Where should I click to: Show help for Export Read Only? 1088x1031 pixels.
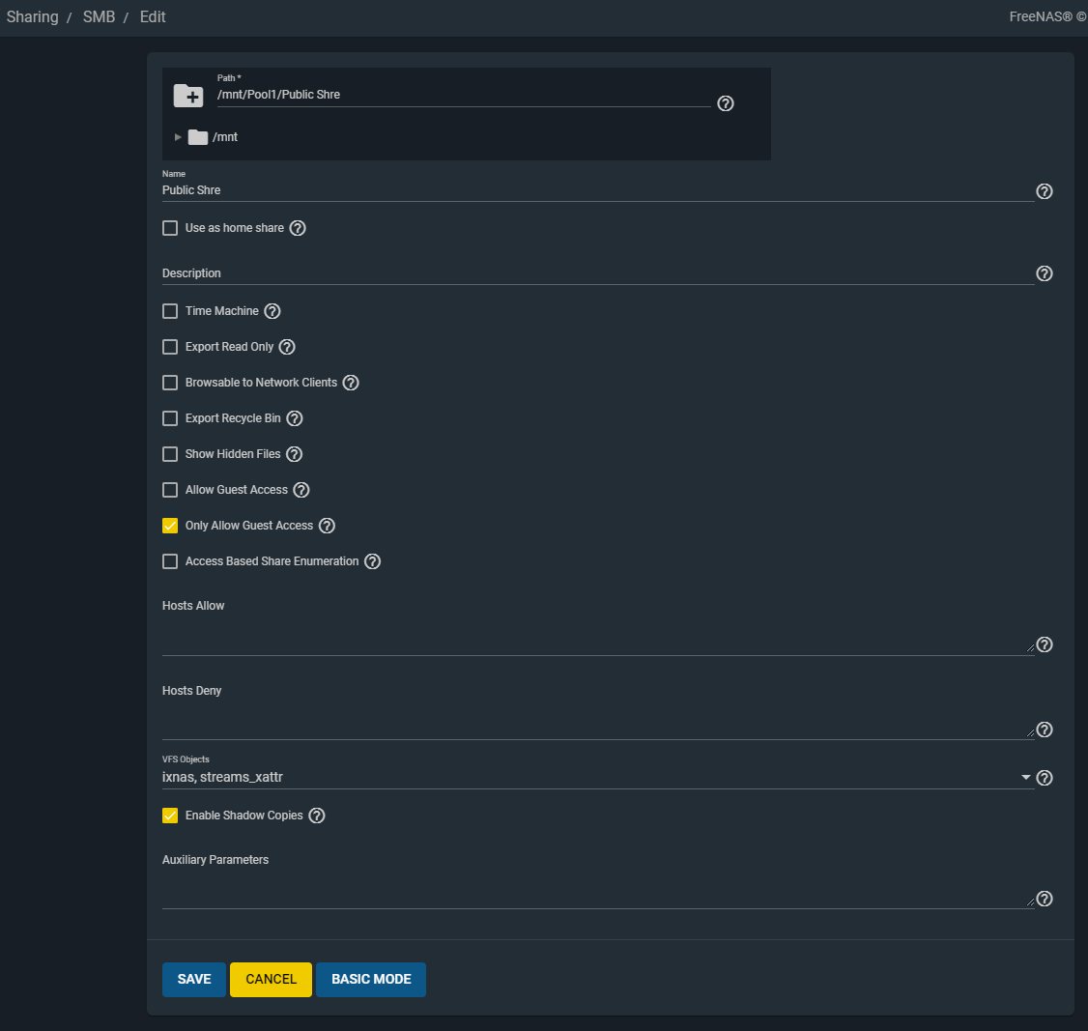287,347
